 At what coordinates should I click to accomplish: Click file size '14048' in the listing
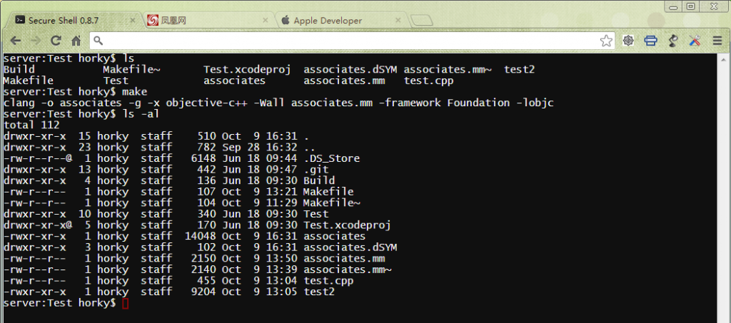click(x=201, y=237)
